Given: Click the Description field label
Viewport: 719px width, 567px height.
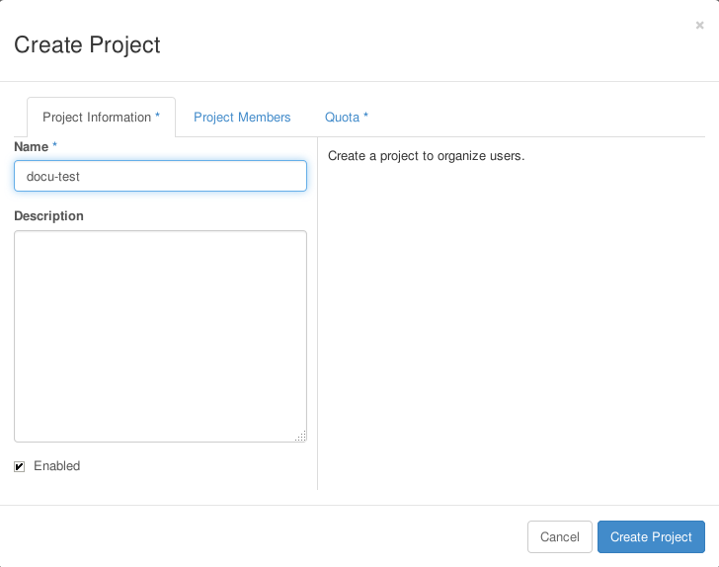Looking at the screenshot, I should point(49,216).
